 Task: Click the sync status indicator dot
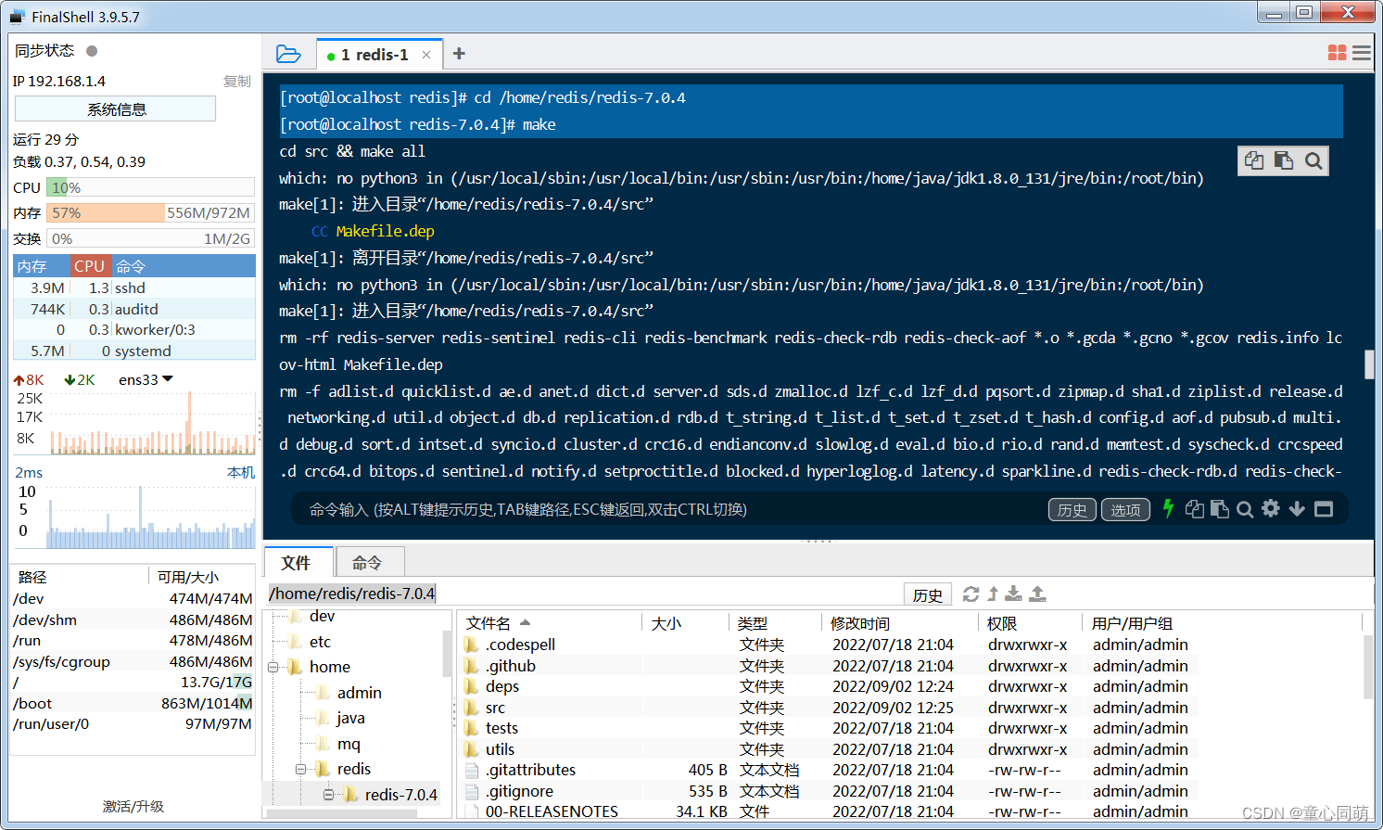coord(92,51)
